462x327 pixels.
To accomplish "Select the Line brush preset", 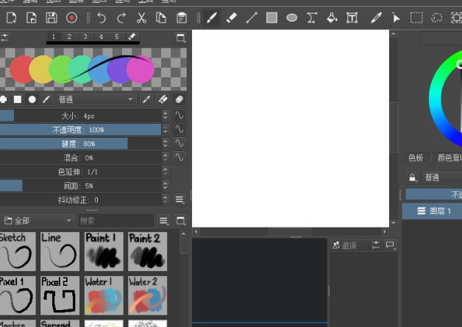I will tap(60, 251).
